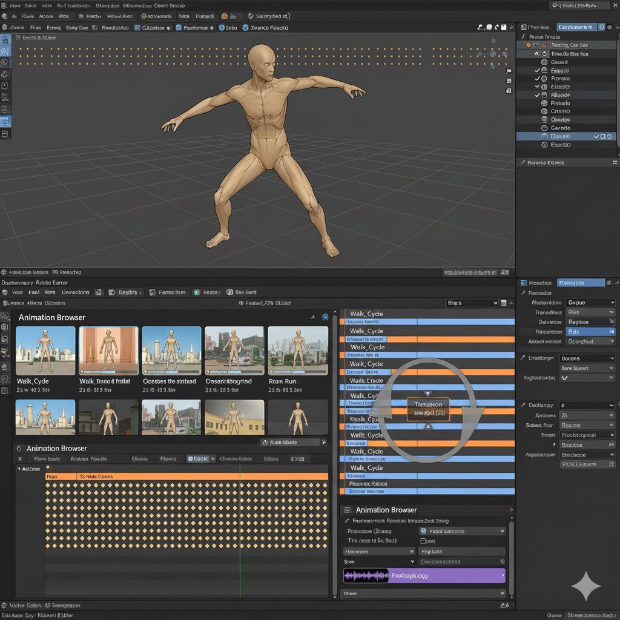This screenshot has height=620, width=620.
Task: Choose the Roam Run animation thumbnail
Action: point(298,351)
